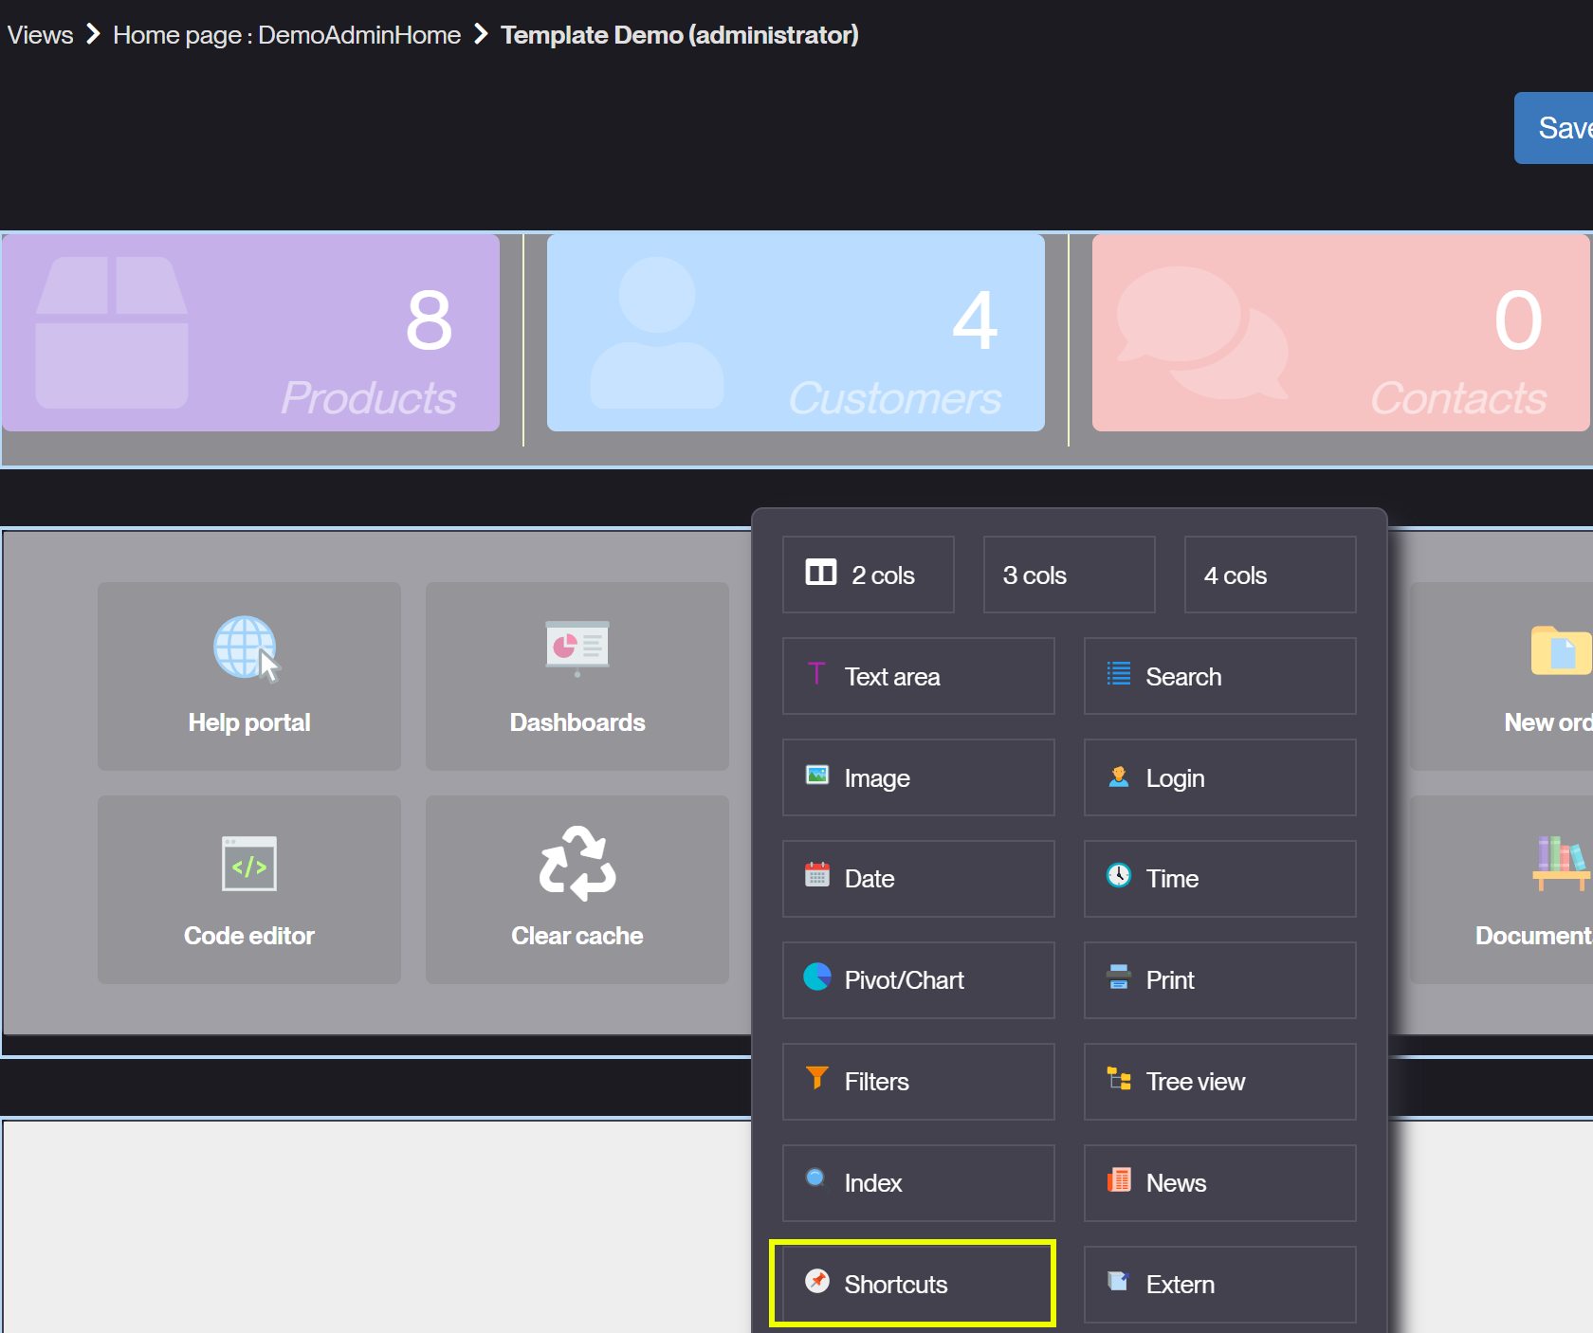The width and height of the screenshot is (1593, 1333).
Task: Add a Text area component
Action: [x=918, y=676]
